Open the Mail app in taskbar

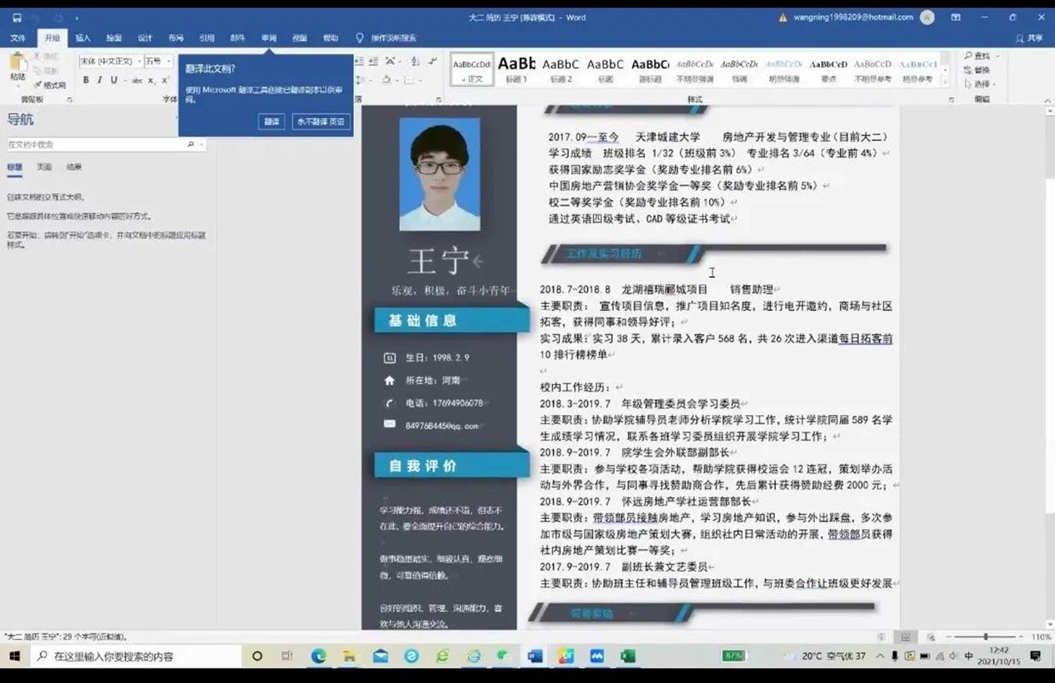pyautogui.click(x=381, y=656)
